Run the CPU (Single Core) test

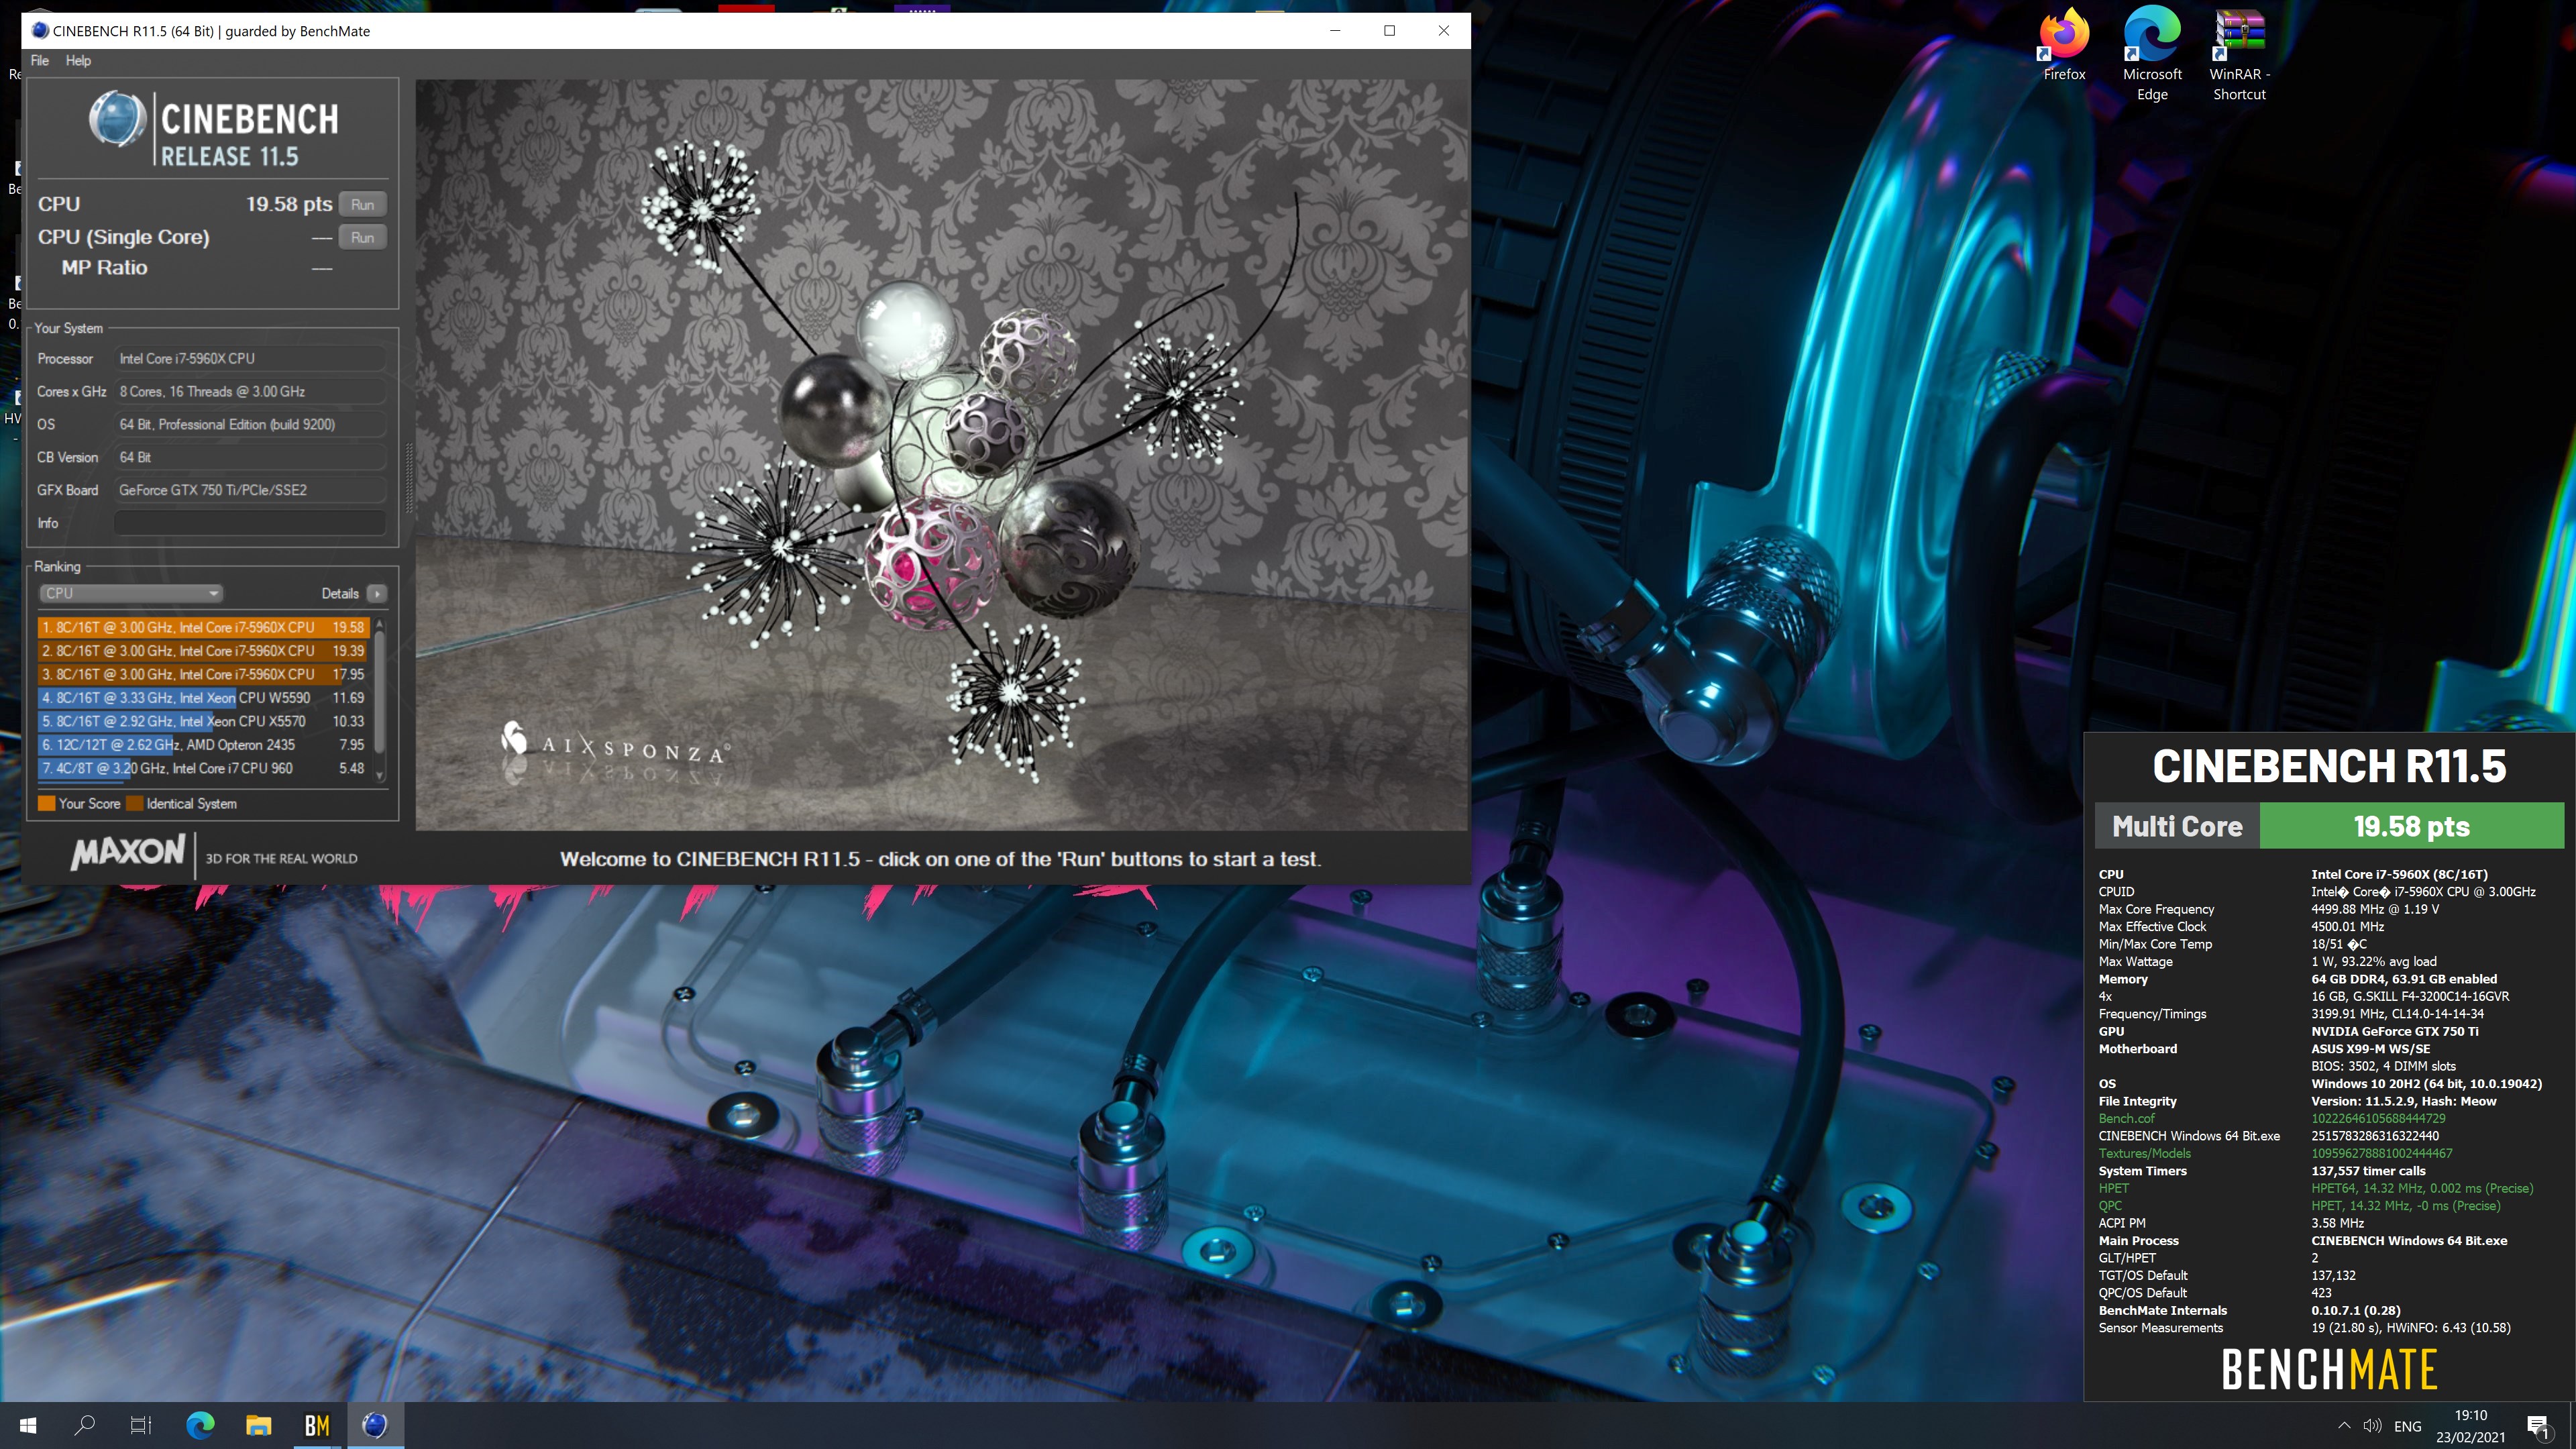[362, 237]
